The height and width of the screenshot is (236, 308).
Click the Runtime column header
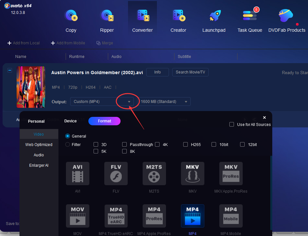point(77,57)
